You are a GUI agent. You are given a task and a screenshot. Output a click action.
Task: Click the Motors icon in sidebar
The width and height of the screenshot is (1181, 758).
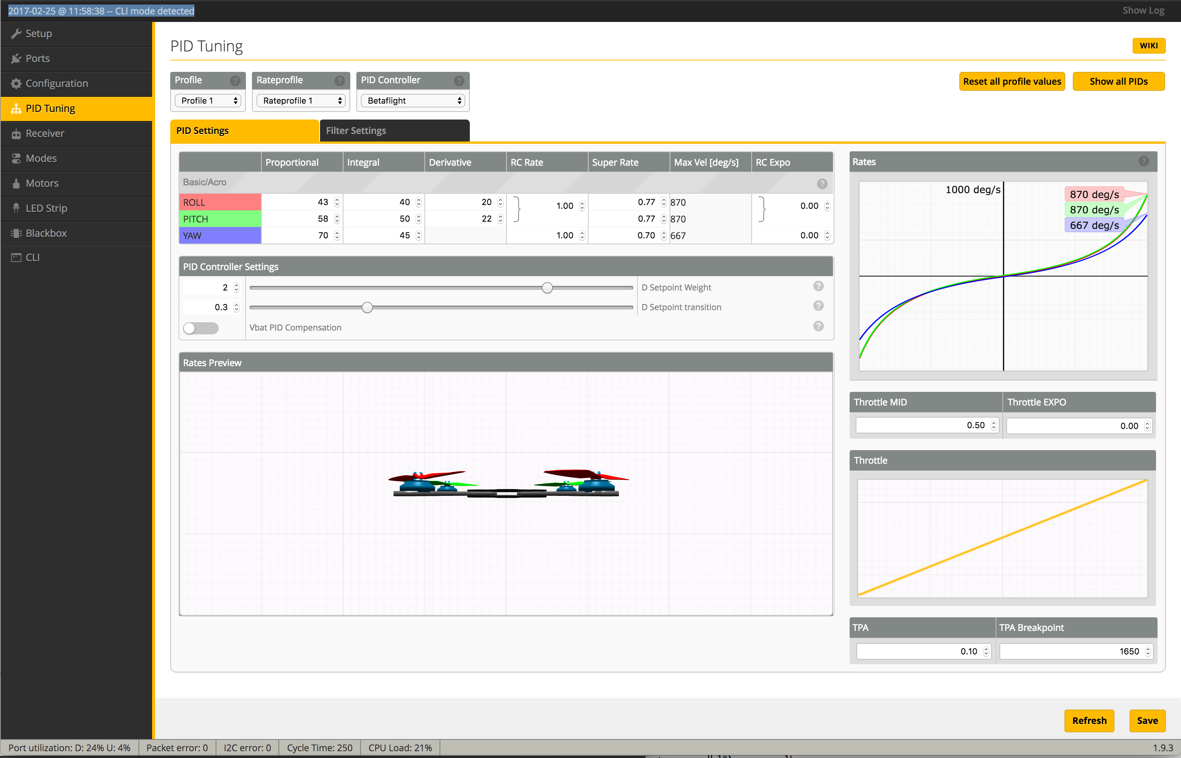coord(16,183)
